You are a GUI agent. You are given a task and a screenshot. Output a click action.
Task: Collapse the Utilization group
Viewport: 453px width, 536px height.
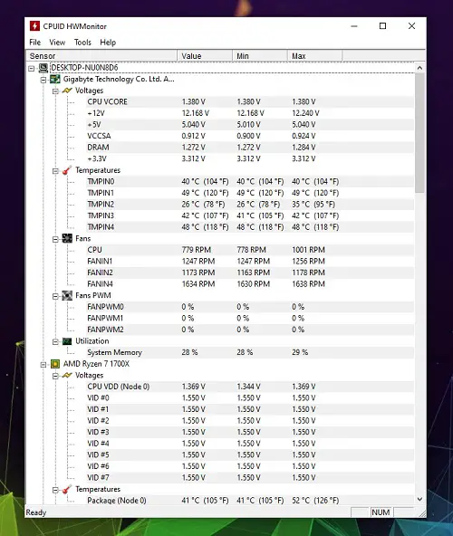(55, 342)
